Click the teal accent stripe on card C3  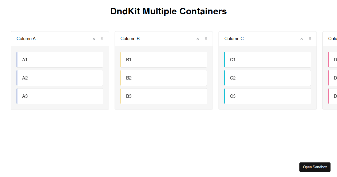[x=225, y=96]
